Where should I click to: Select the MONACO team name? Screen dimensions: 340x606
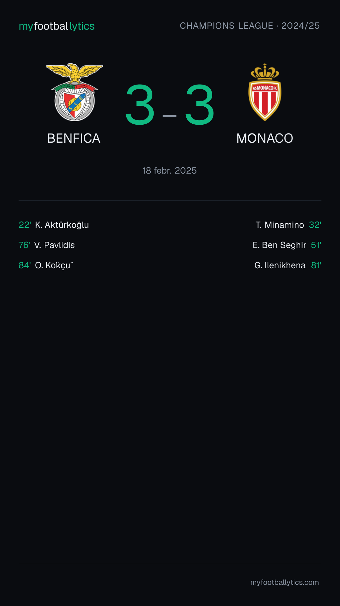tap(265, 138)
